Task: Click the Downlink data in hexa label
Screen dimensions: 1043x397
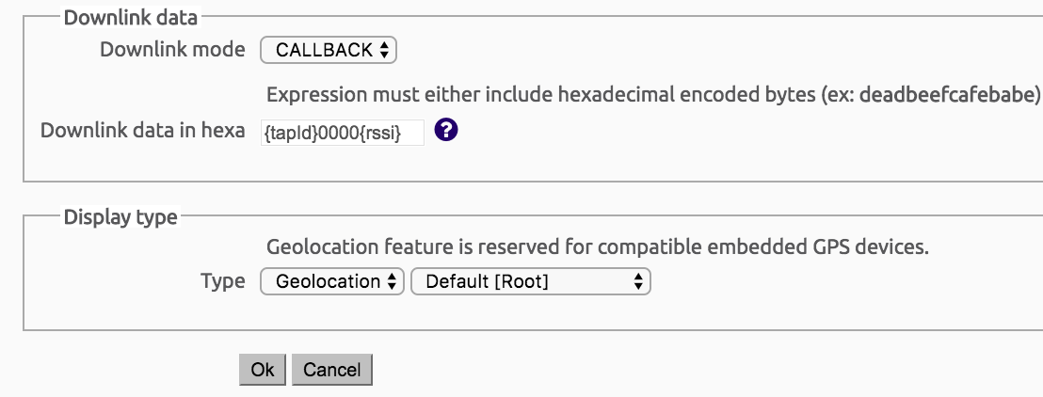Action: pyautogui.click(x=142, y=131)
